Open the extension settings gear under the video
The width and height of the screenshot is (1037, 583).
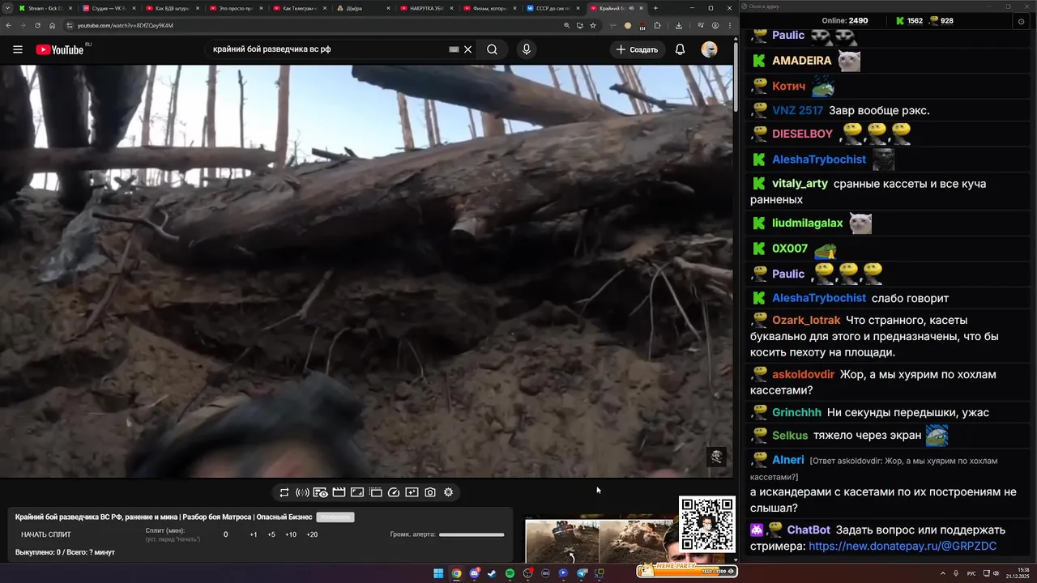[448, 492]
